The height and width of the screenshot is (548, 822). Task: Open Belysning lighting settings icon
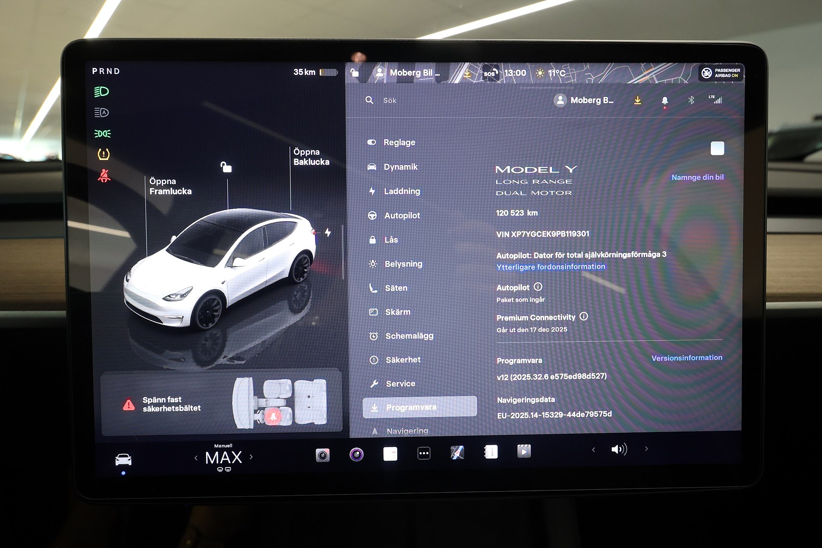click(x=373, y=264)
